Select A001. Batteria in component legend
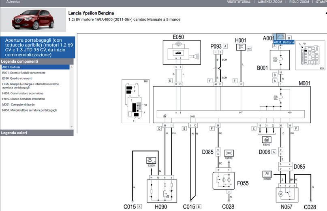This screenshot has width=327, height=211. coord(35,67)
